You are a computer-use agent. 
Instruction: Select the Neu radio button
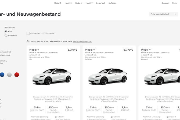pos(6,31)
